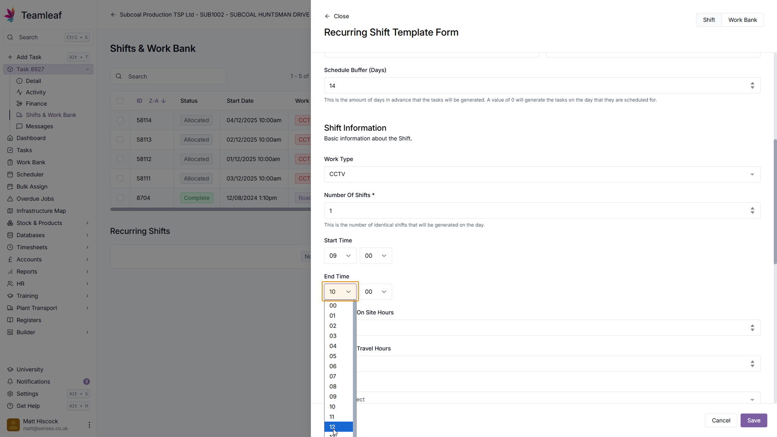
Task: Open the Scheduler calendar icon
Action: (10, 174)
